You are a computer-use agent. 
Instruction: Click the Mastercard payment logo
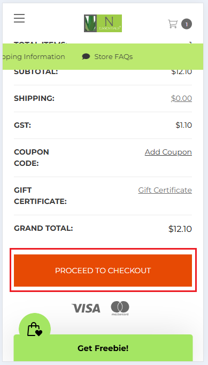tap(120, 308)
